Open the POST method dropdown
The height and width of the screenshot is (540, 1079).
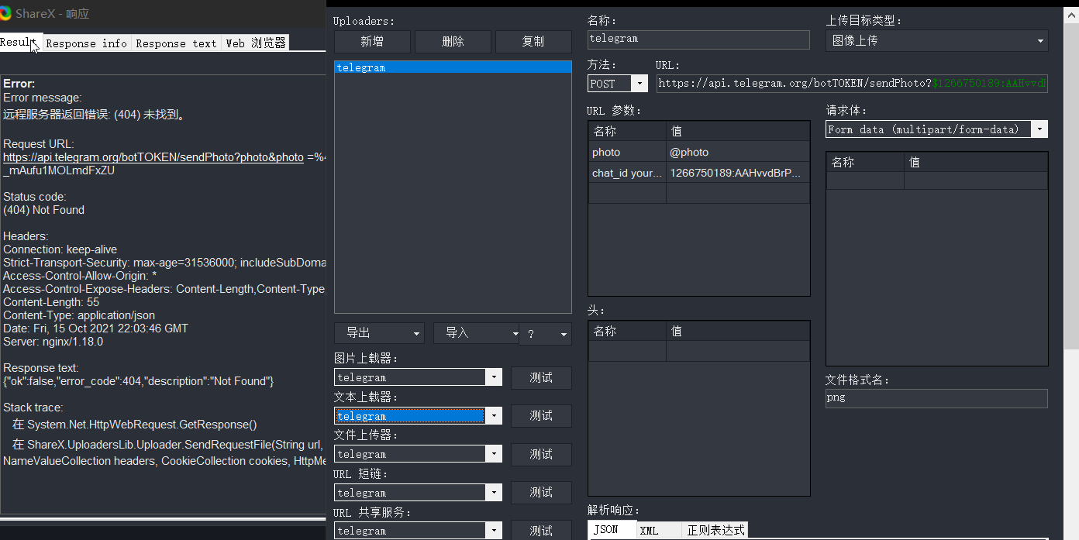point(639,82)
